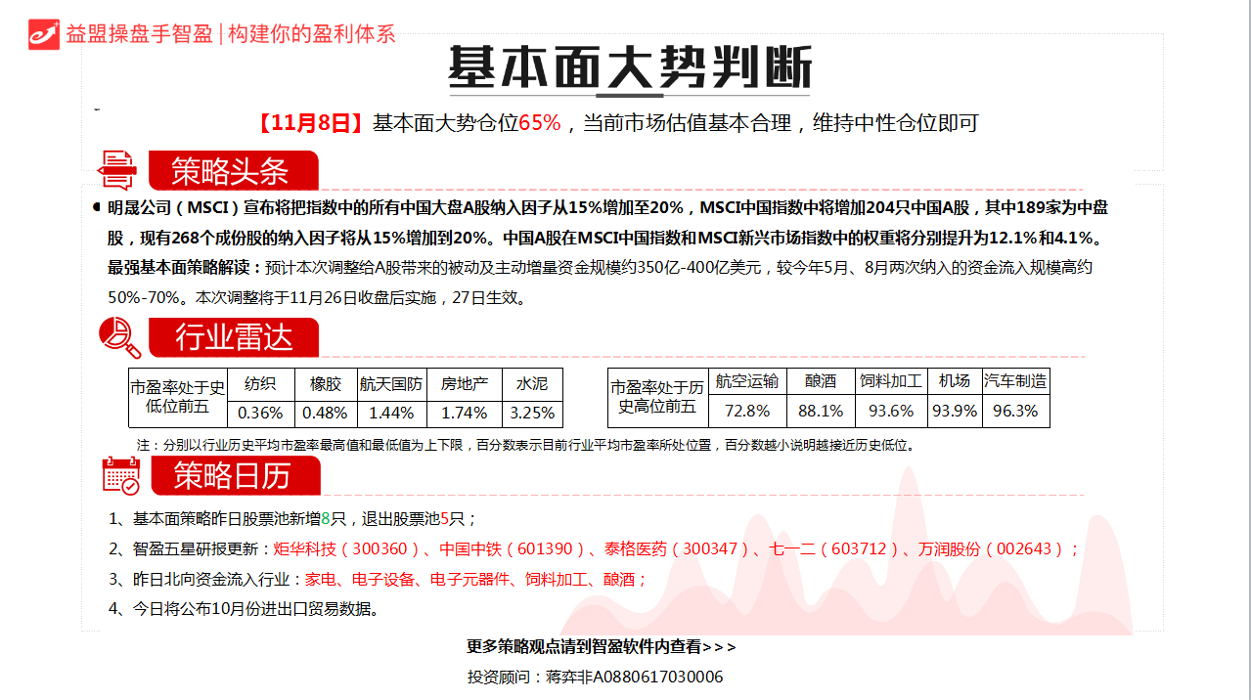
Task: Click the 汽车制造 industry cell
Action: coord(1015,381)
